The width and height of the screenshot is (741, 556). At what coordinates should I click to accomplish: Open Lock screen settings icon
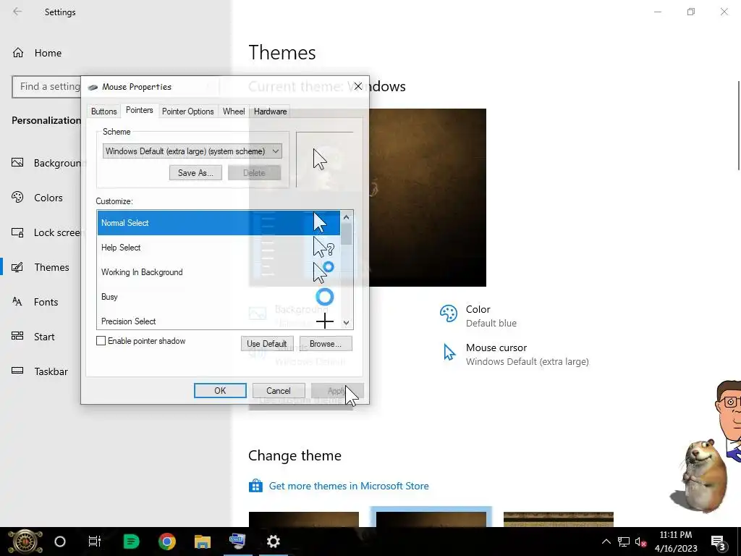pyautogui.click(x=17, y=232)
